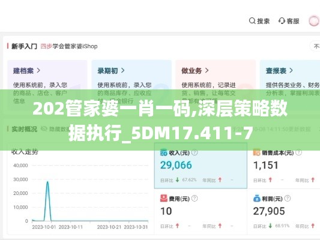The image size is (320, 240).
Task: Open the 客服 support link
Action: 293,21
